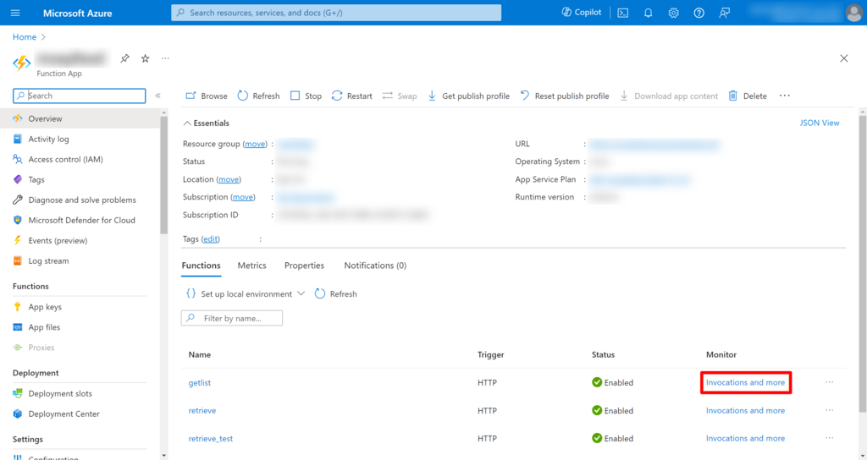
Task: Stop the Function App
Action: 306,96
